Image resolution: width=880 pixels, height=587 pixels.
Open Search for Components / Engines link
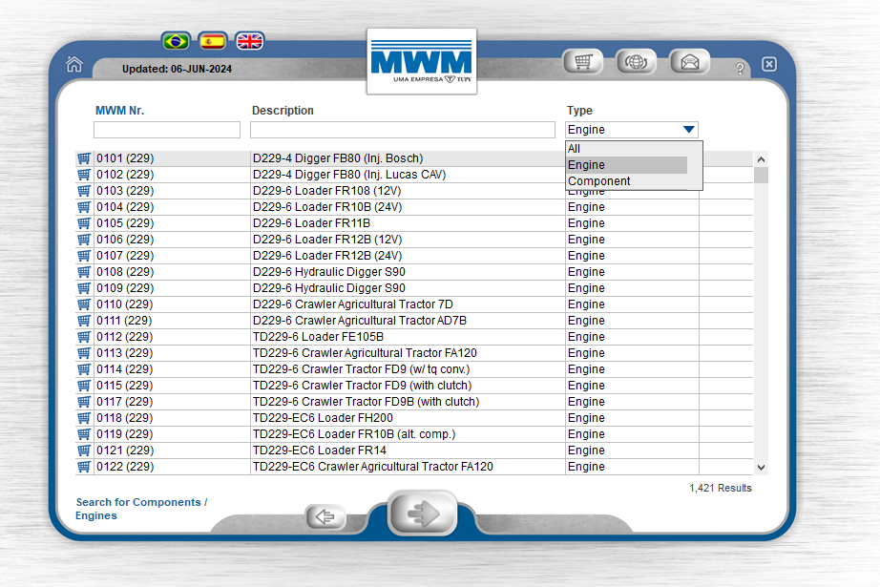pyautogui.click(x=141, y=509)
